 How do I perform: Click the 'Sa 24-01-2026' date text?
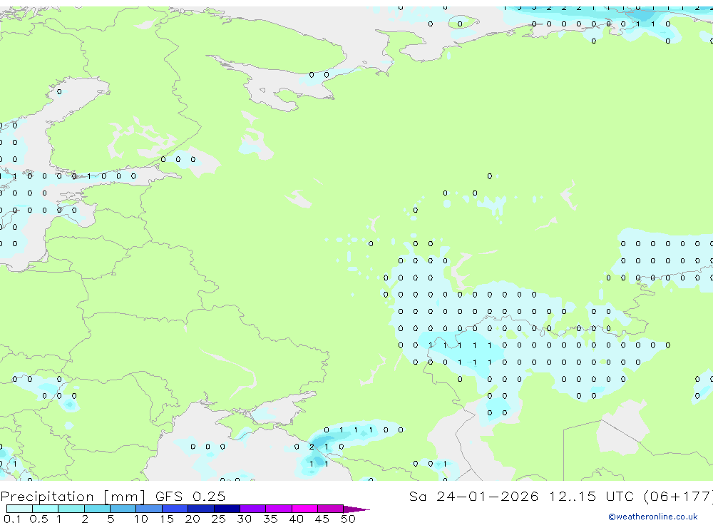tap(473, 496)
